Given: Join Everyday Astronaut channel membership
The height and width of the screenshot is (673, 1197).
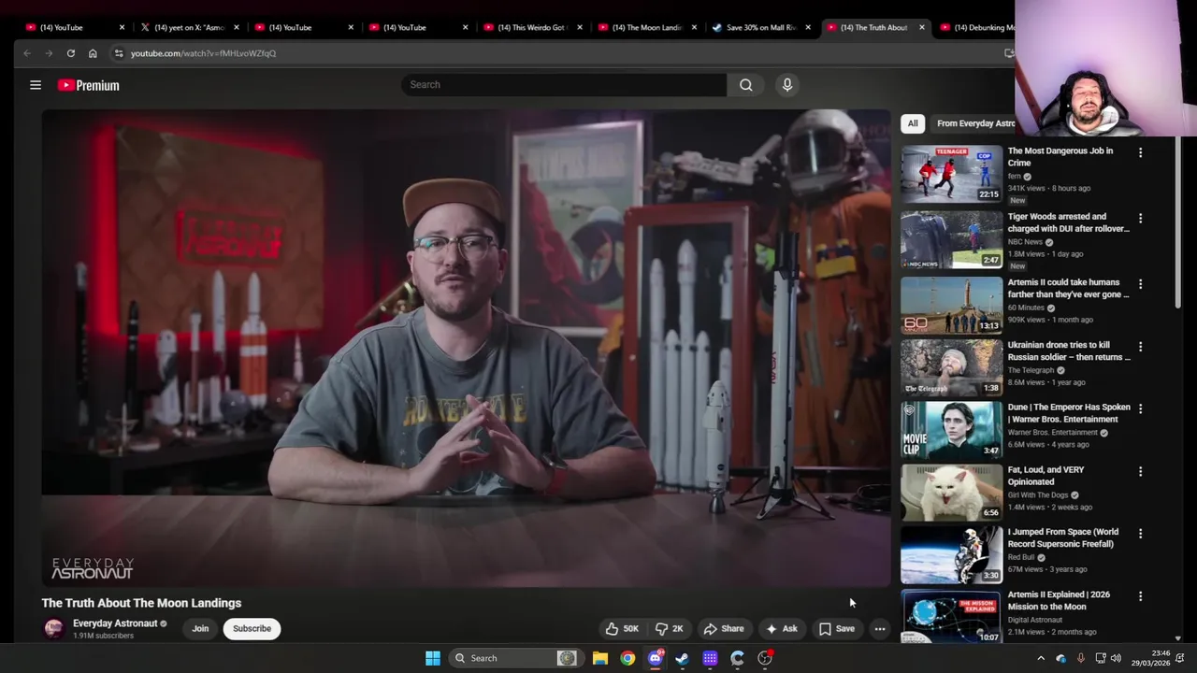Looking at the screenshot, I should [x=200, y=629].
